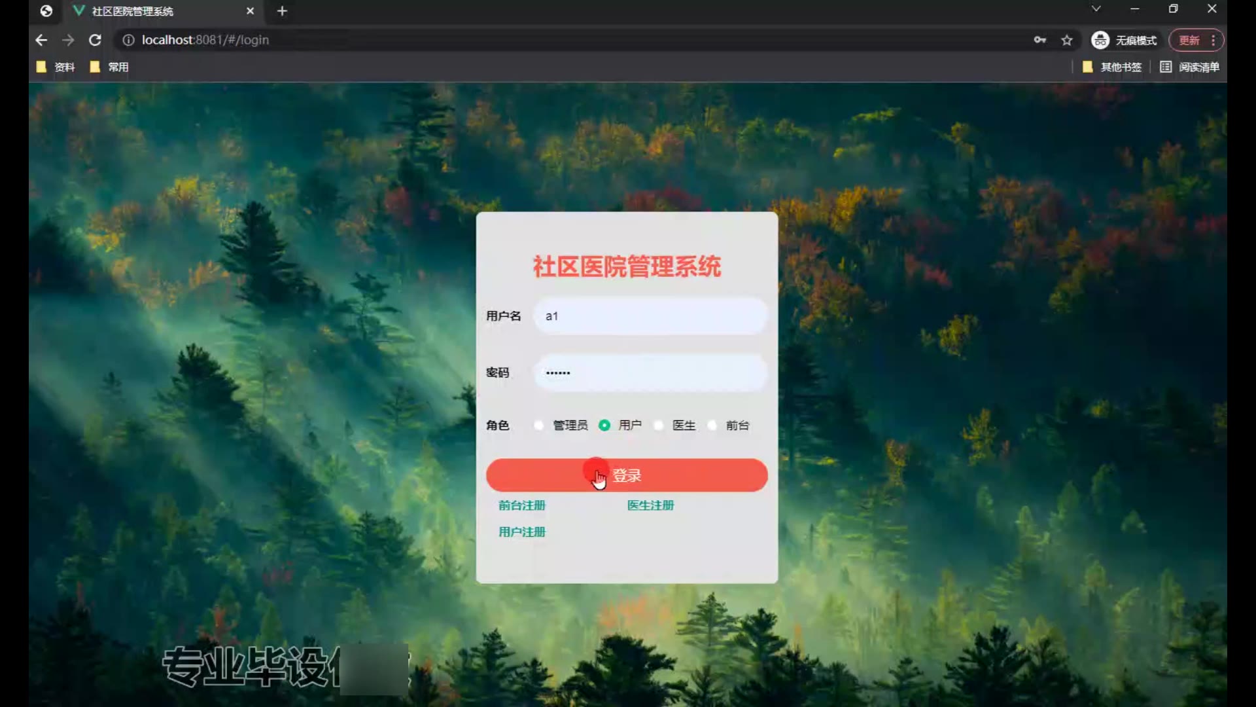Bookmark this page with the star icon
Screen dimensions: 1256x707
click(x=1067, y=40)
